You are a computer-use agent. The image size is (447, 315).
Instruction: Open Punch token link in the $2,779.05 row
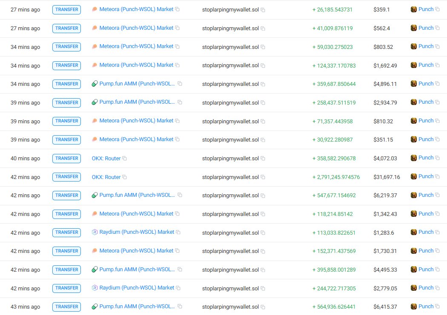426,288
